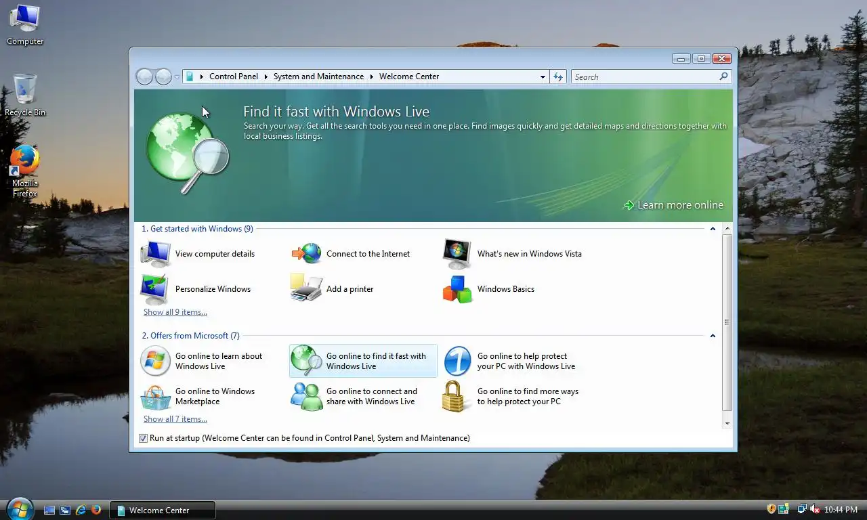Click the Back navigation arrow
The height and width of the screenshot is (520, 867).
click(x=144, y=77)
